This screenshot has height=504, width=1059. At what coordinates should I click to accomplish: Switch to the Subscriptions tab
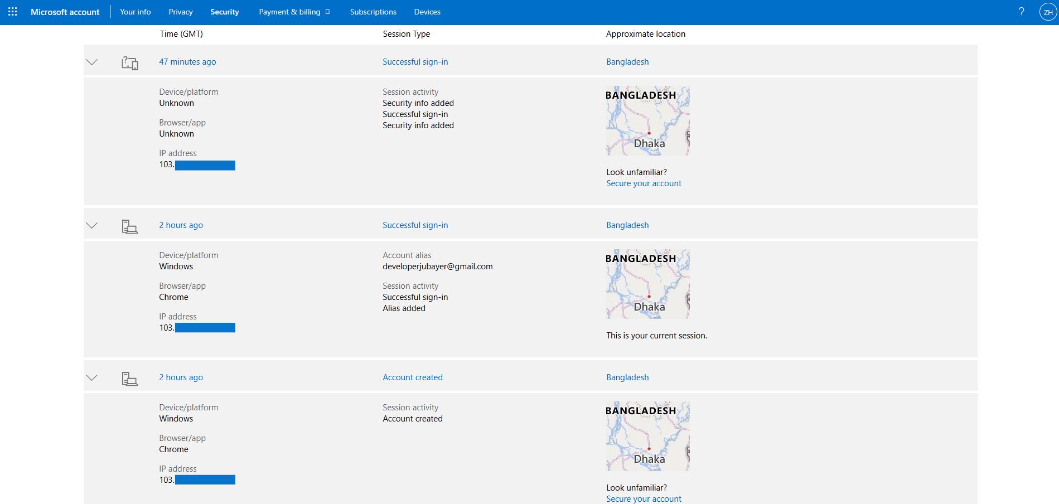[x=373, y=12]
